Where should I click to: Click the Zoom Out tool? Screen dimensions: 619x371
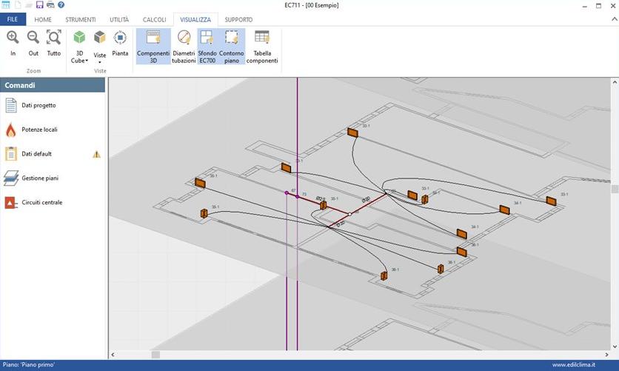[33, 43]
